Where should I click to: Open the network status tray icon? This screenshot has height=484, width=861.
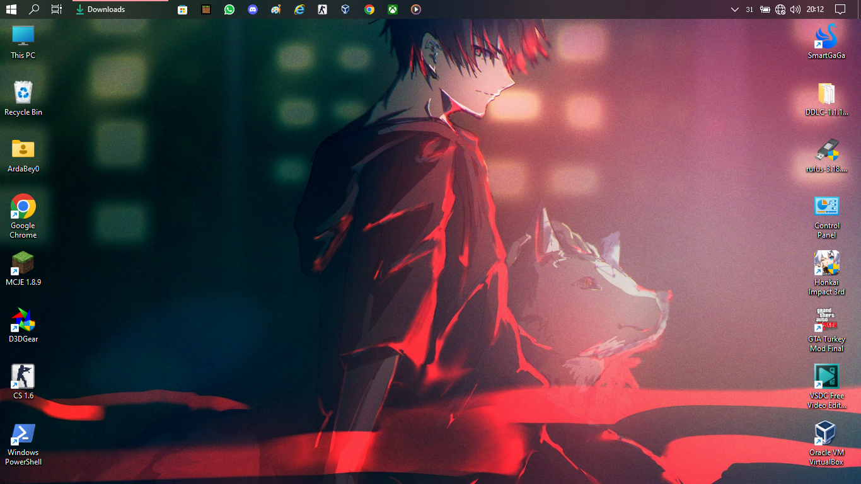point(780,9)
